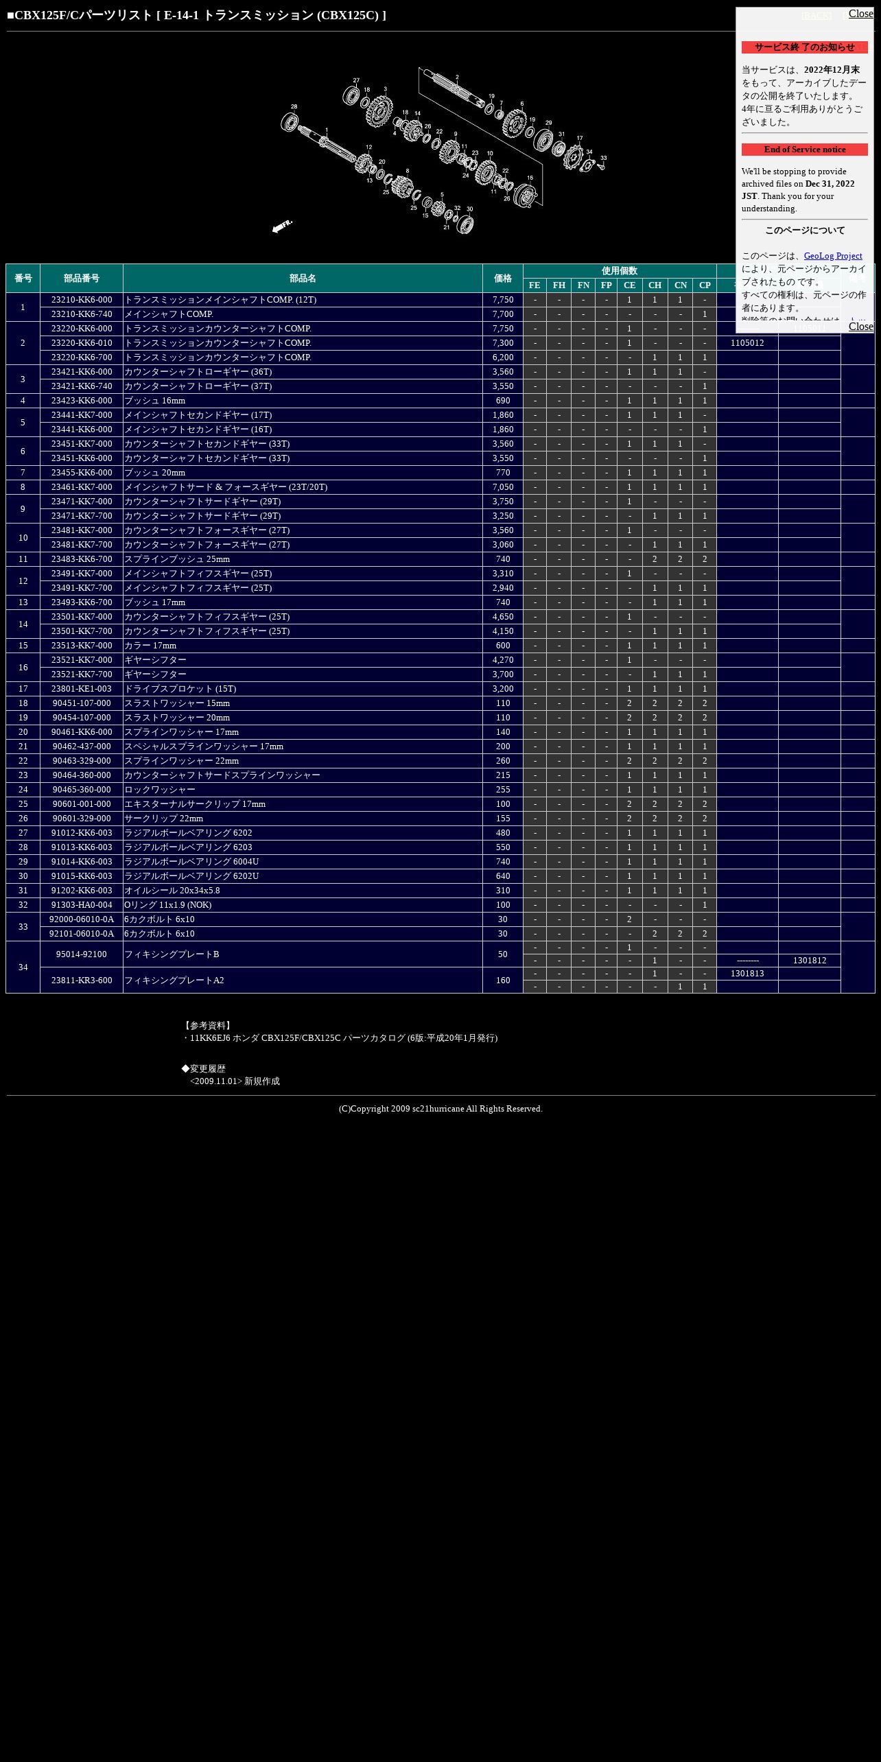Click メインシャフトセカンドギヤー (16T) name

[x=198, y=430]
